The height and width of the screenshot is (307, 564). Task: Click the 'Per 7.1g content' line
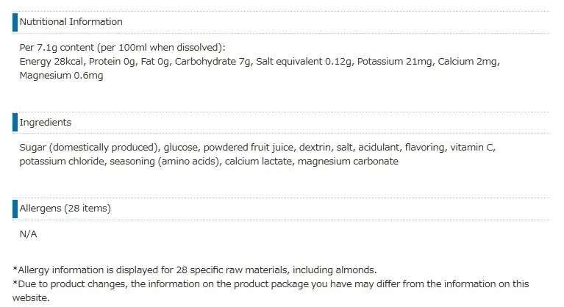click(122, 48)
